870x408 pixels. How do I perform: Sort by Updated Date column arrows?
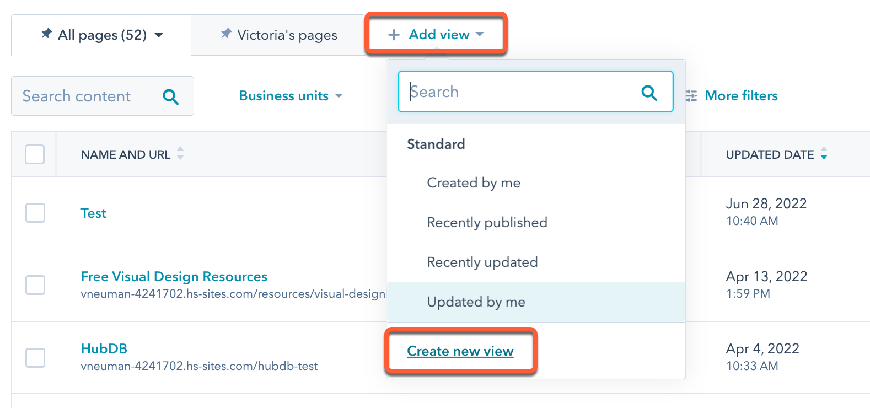[824, 153]
